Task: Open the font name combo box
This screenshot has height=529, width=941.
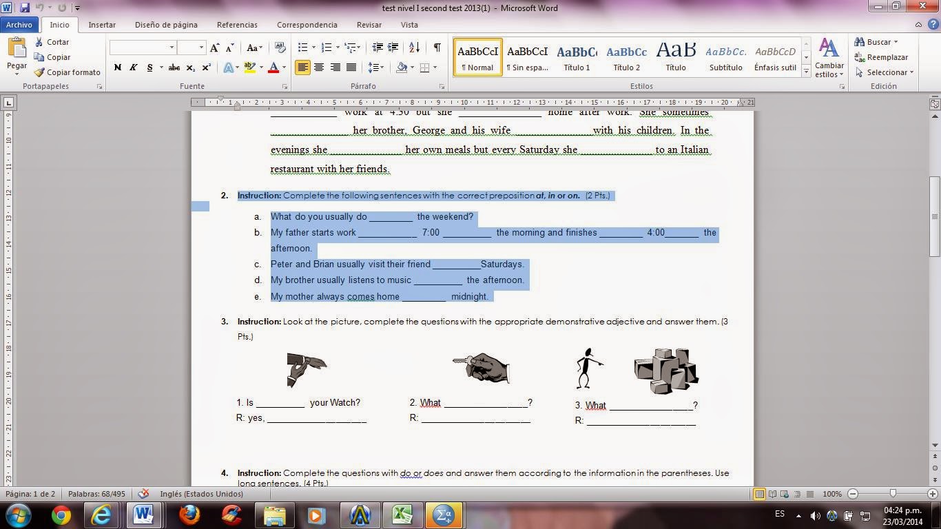Action: [142, 48]
